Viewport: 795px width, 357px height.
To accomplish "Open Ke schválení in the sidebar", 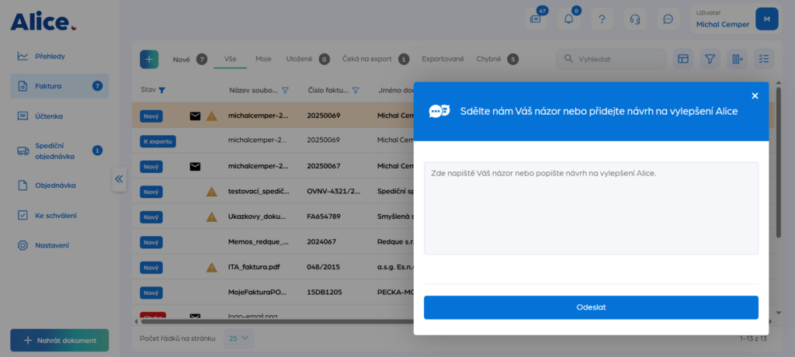I will click(x=59, y=216).
